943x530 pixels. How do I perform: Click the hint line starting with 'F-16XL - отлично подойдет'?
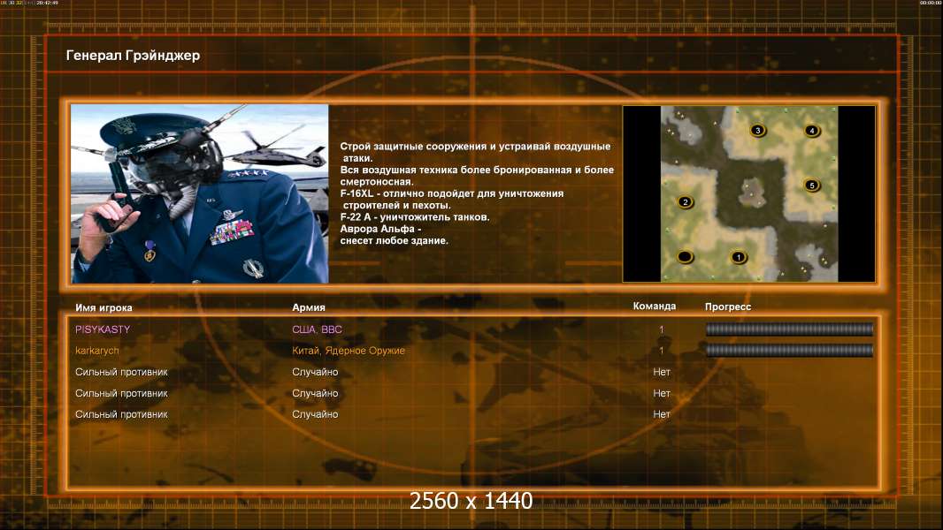(x=452, y=193)
